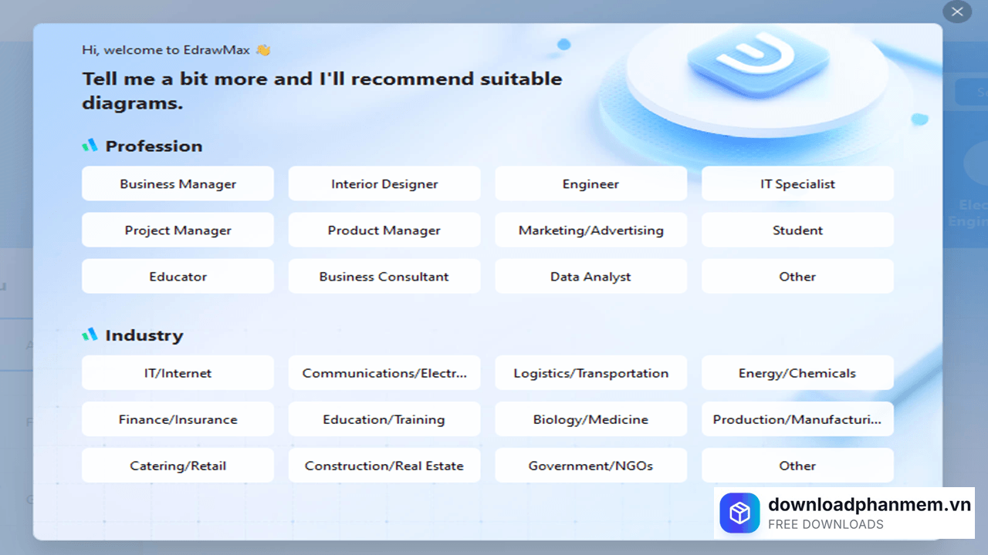
Task: Choose the Educator profession
Action: click(178, 276)
